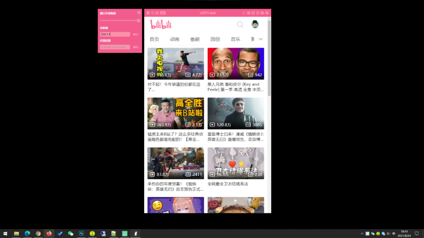Switch the 中 input method indicator
Image resolution: width=424 pixels, height=238 pixels.
394,233
